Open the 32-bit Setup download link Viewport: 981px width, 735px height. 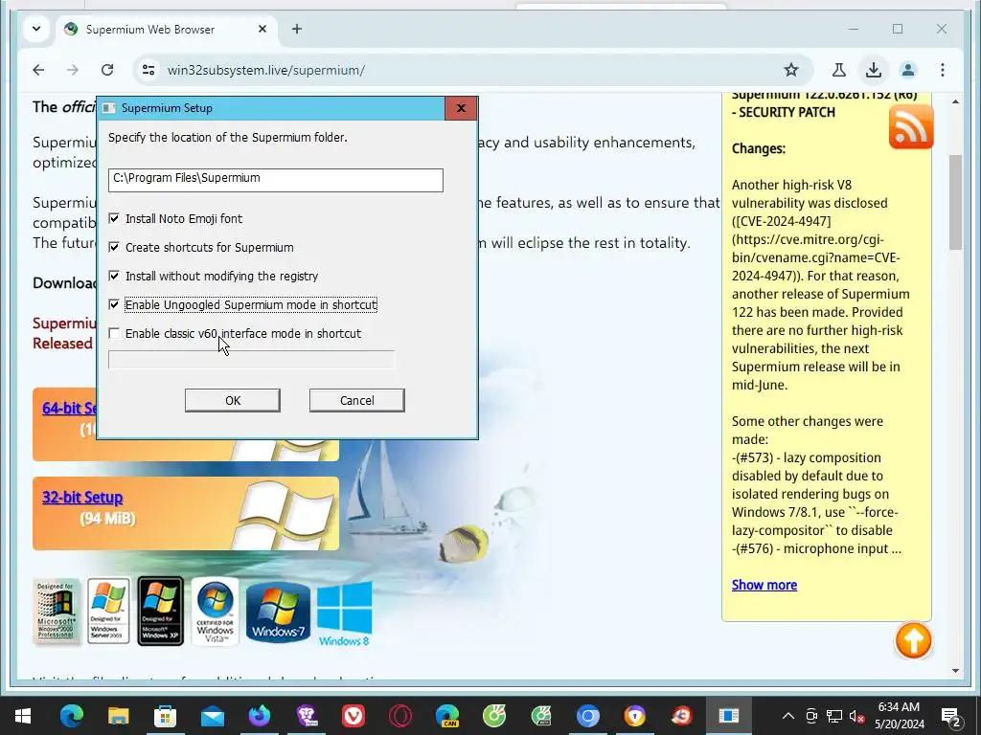(82, 498)
